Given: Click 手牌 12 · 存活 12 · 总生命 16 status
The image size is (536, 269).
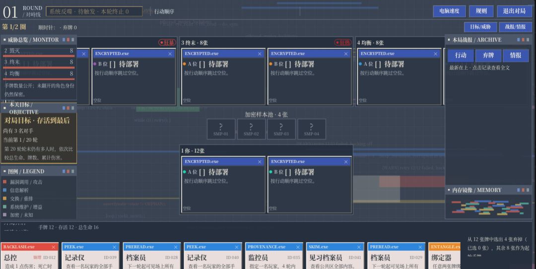Looking at the screenshot, I should click(x=68, y=227).
